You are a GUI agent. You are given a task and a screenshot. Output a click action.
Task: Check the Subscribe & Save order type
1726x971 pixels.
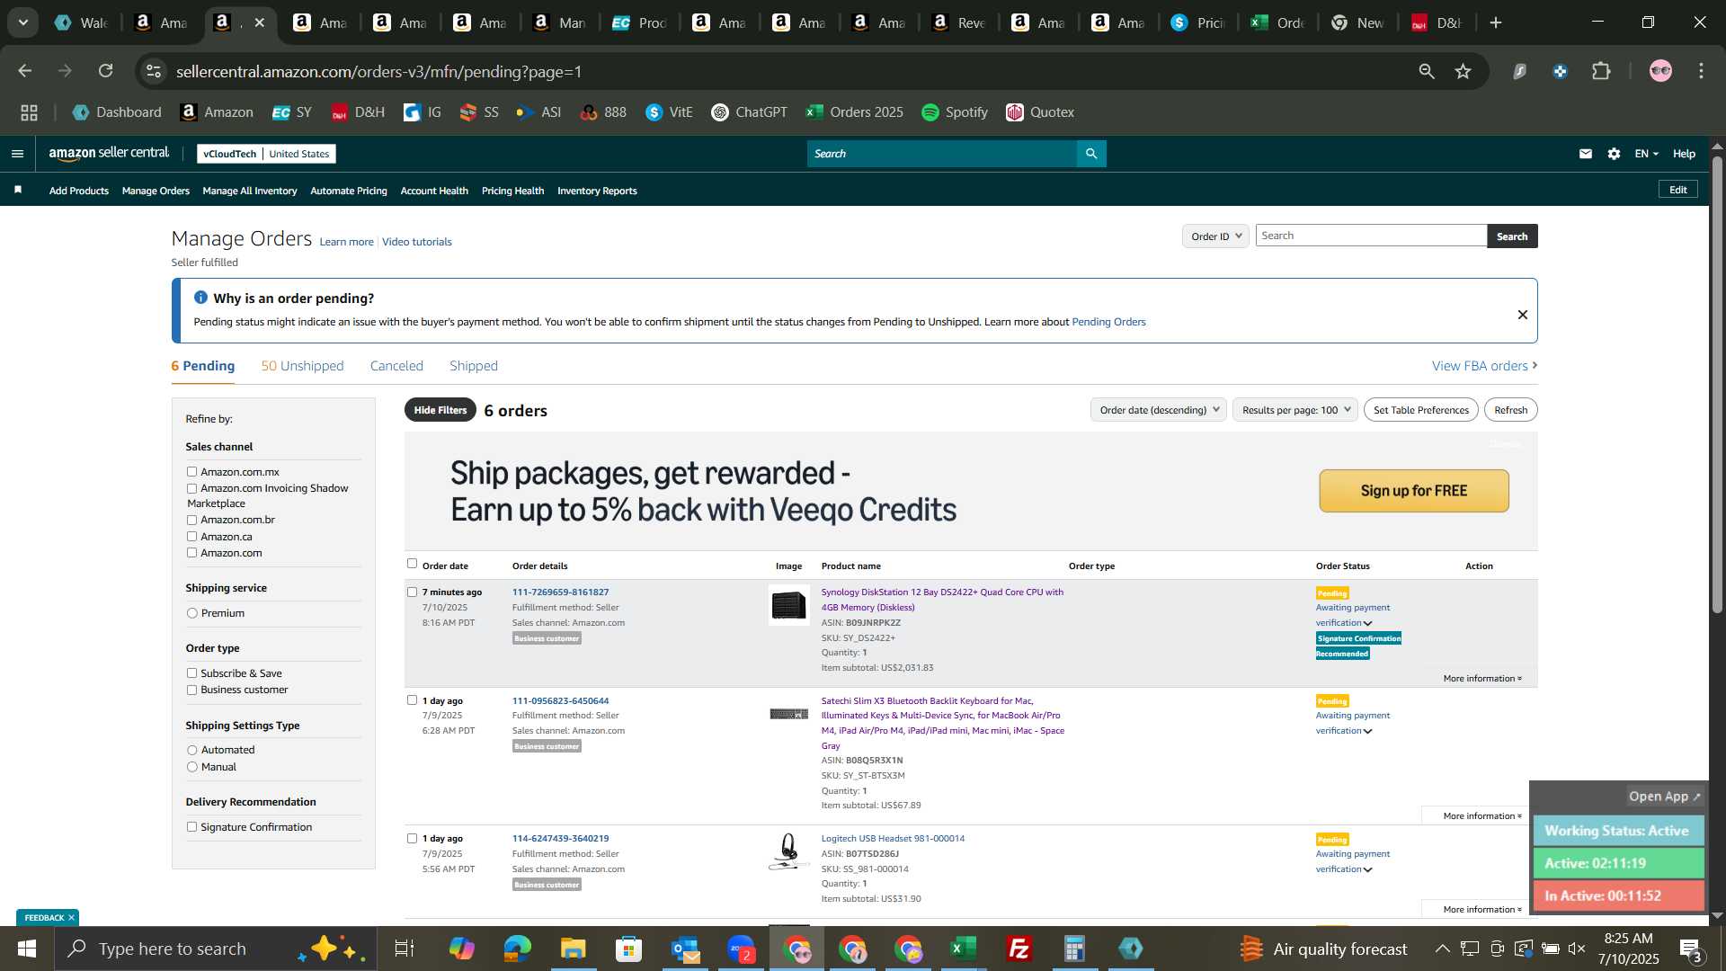tap(191, 673)
